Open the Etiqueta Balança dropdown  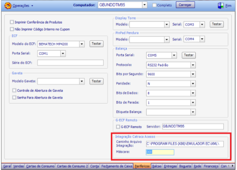[193, 112]
